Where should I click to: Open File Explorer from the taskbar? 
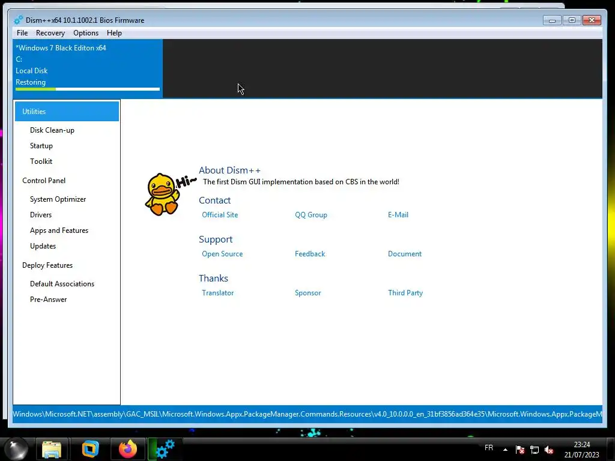52,449
